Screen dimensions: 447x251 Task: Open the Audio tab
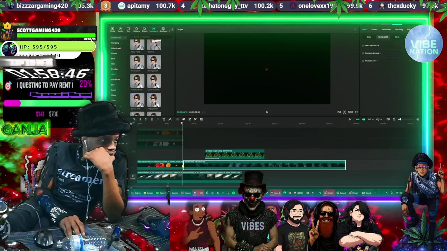[120, 30]
